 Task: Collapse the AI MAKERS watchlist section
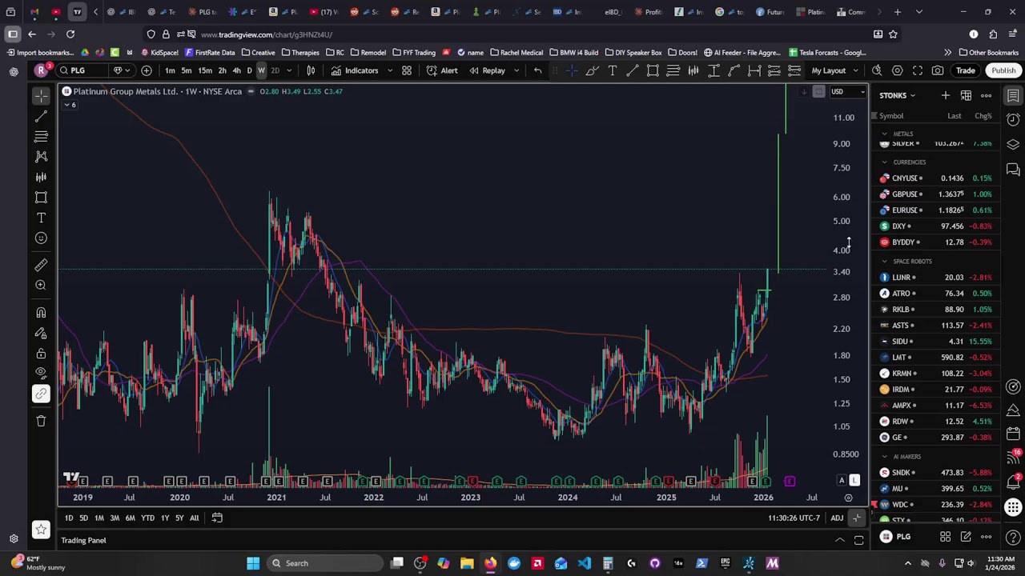click(x=885, y=457)
